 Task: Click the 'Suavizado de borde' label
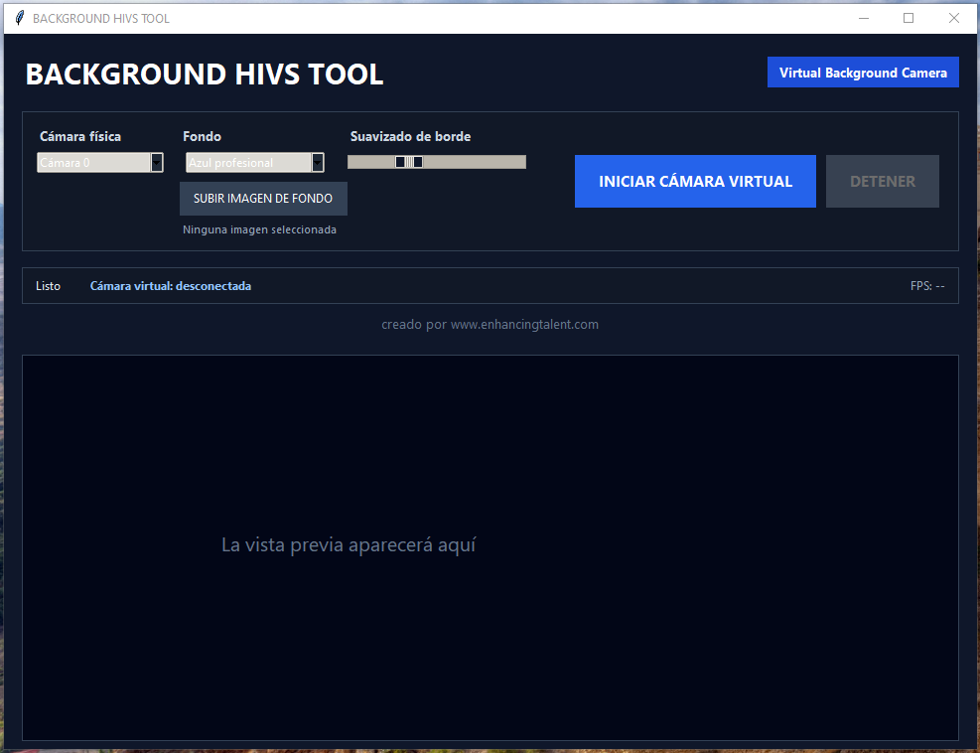click(411, 136)
